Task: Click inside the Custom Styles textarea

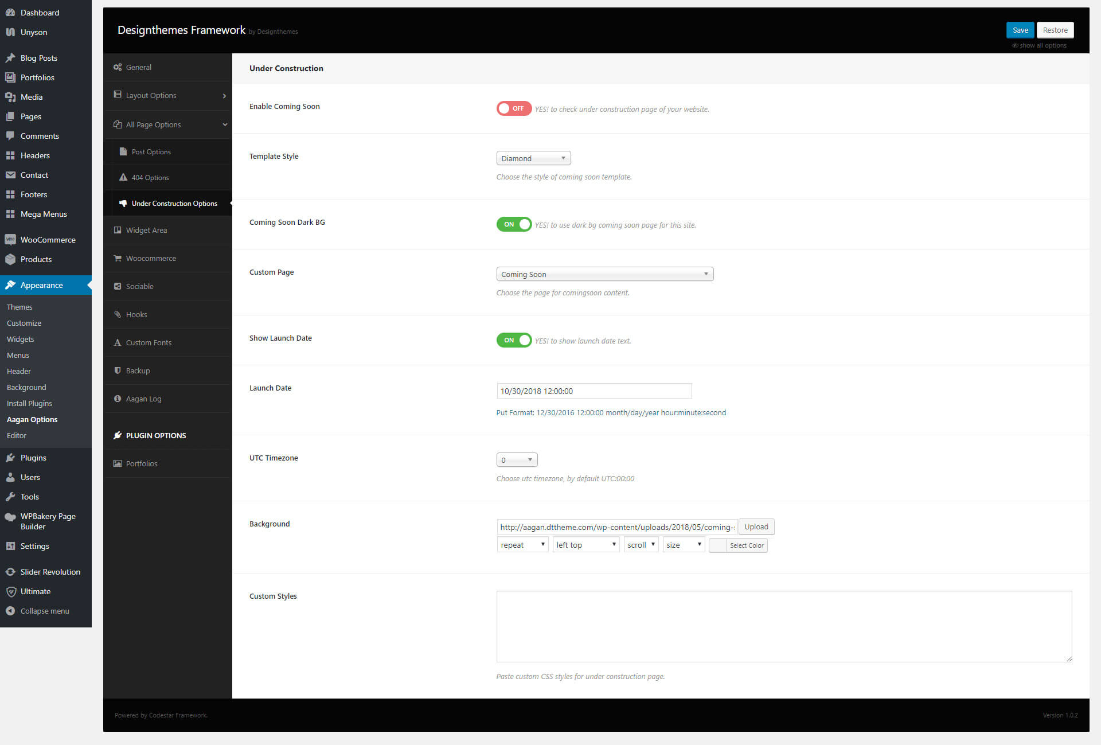Action: coord(784,626)
